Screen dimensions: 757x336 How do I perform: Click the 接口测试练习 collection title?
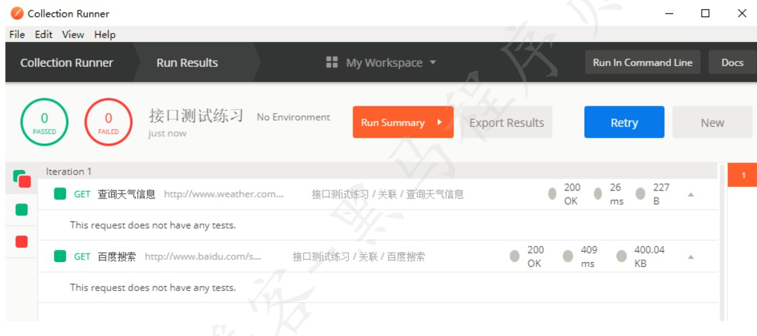coord(196,116)
